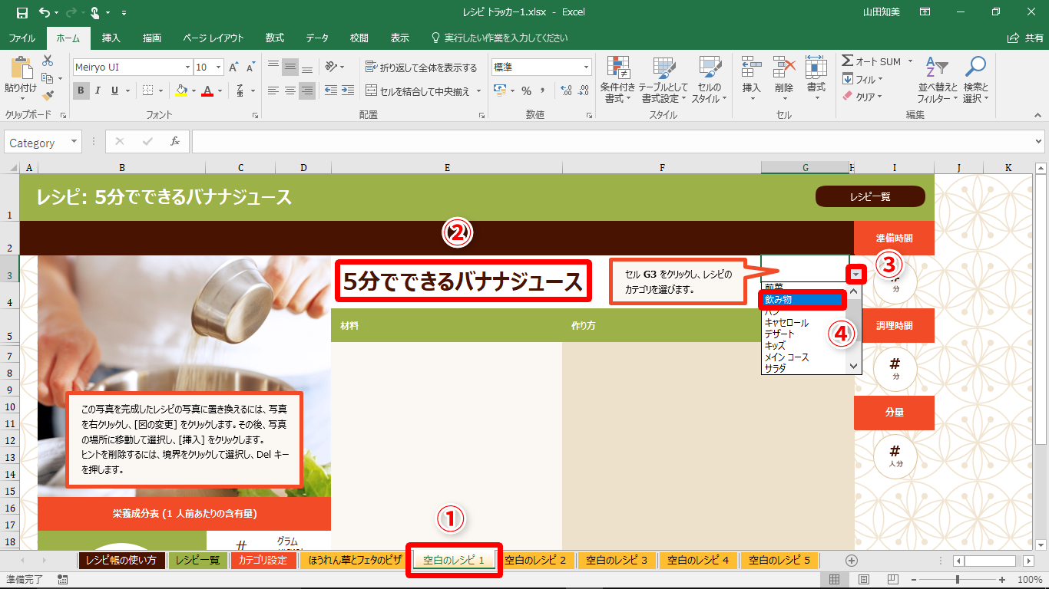Screen dimensions: 1049x589
Task: Click the macro recording icon in status bar
Action: pyautogui.click(x=63, y=580)
